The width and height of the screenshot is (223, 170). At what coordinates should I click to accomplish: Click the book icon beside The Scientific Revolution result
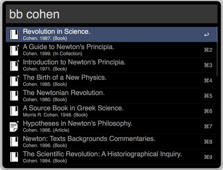point(14,157)
